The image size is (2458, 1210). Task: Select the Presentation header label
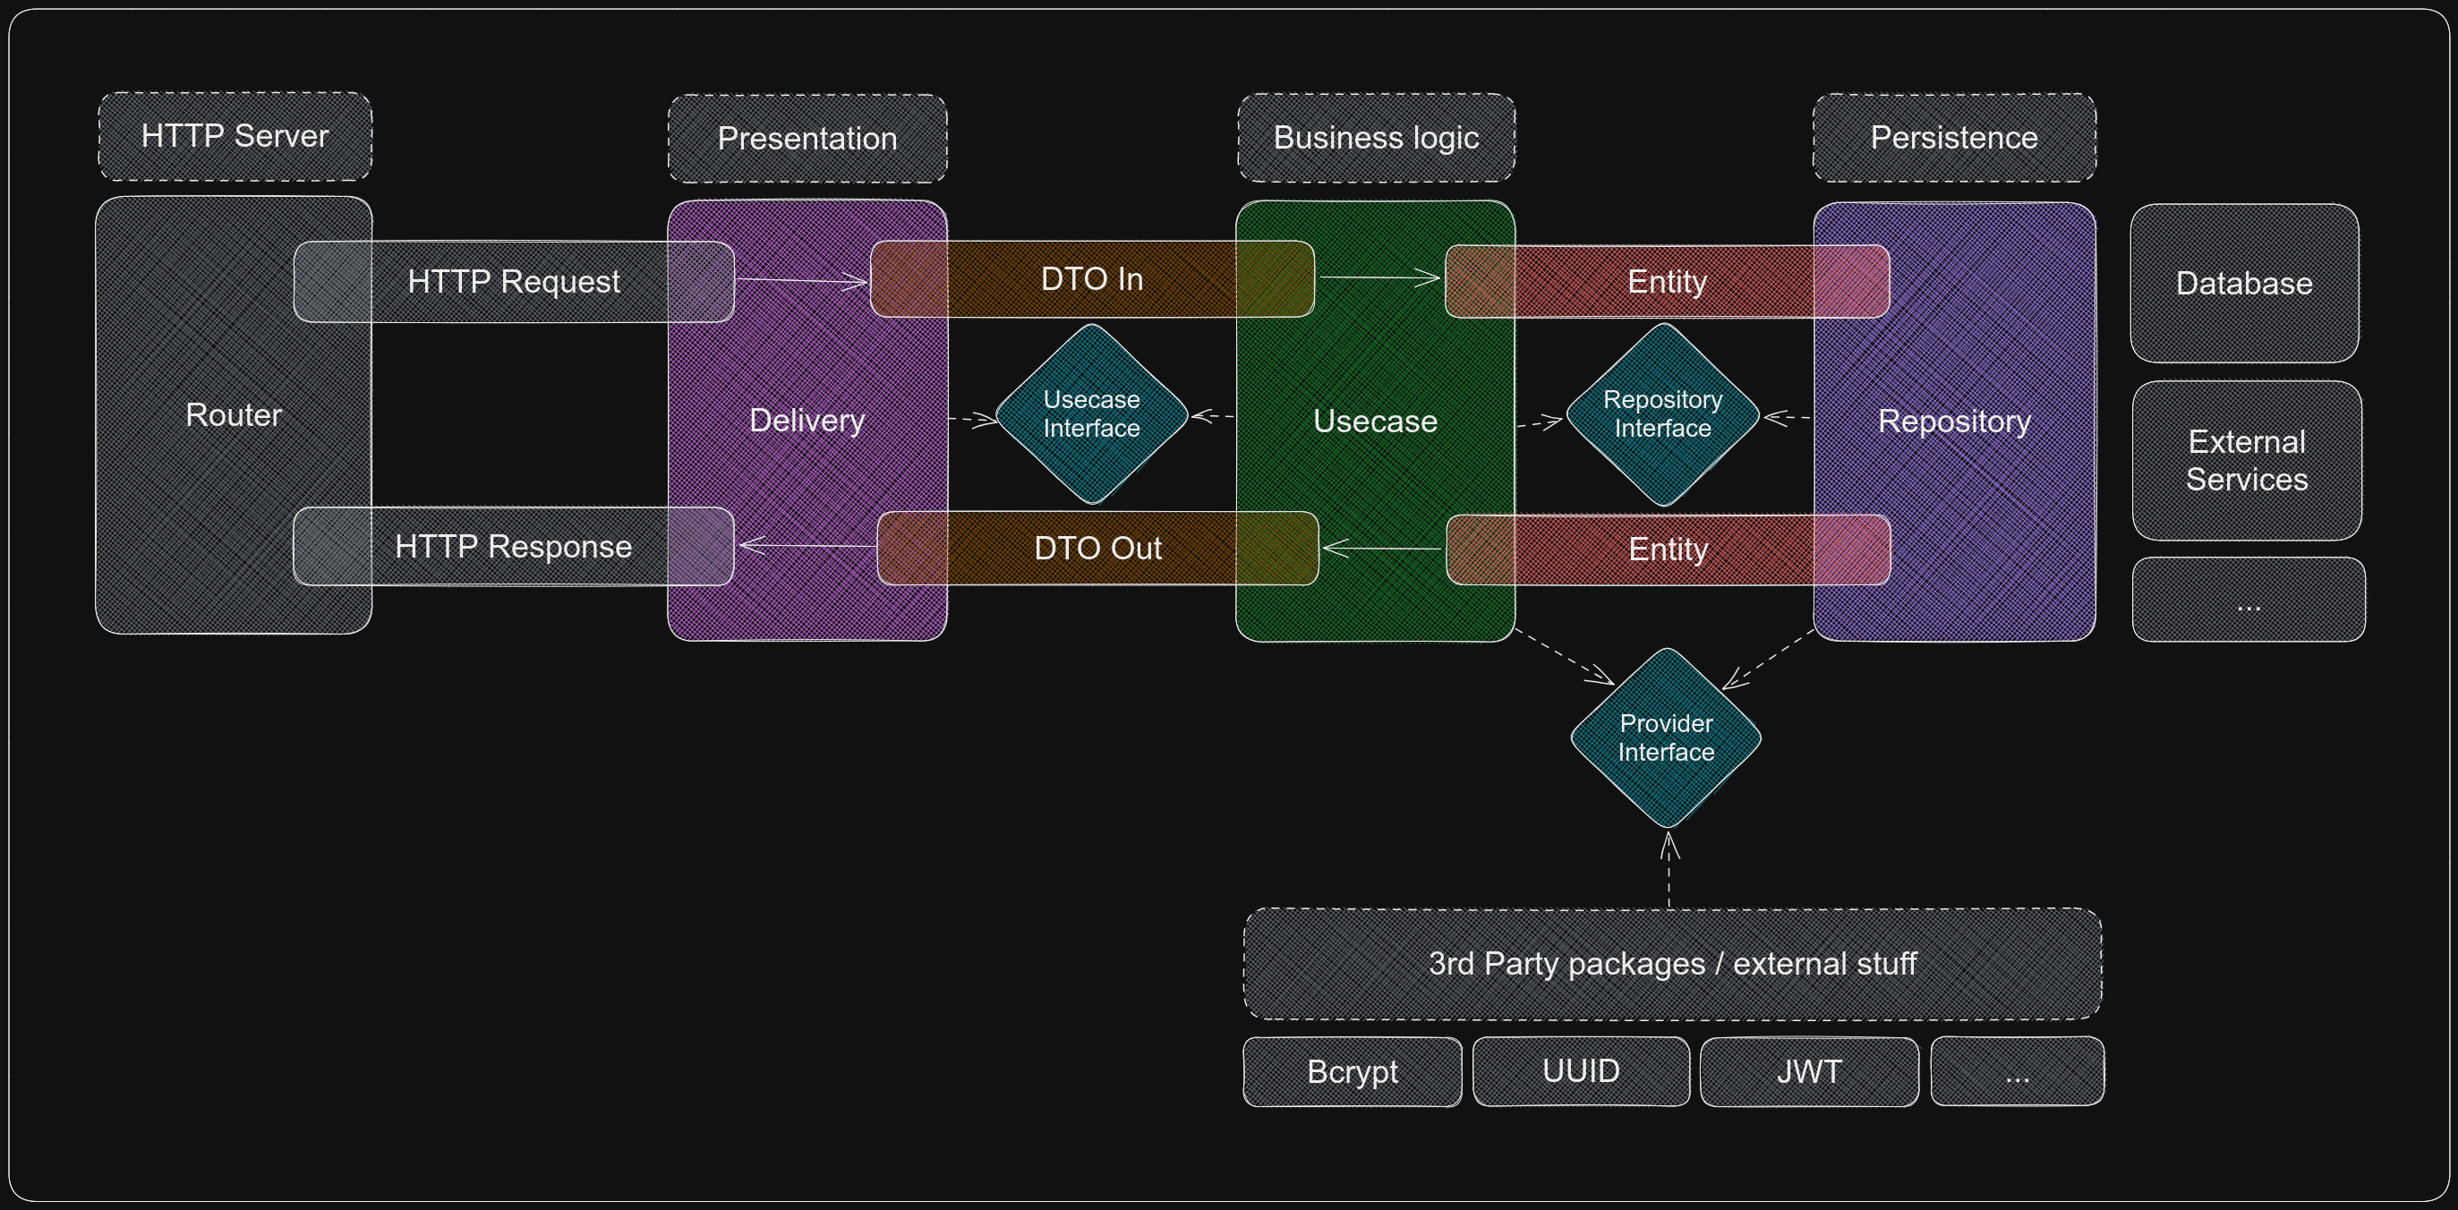pos(807,139)
